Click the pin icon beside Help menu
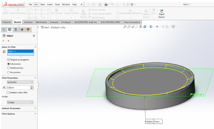Image resolution: width=214 pixels, height=129 pixels. [x=82, y=4]
